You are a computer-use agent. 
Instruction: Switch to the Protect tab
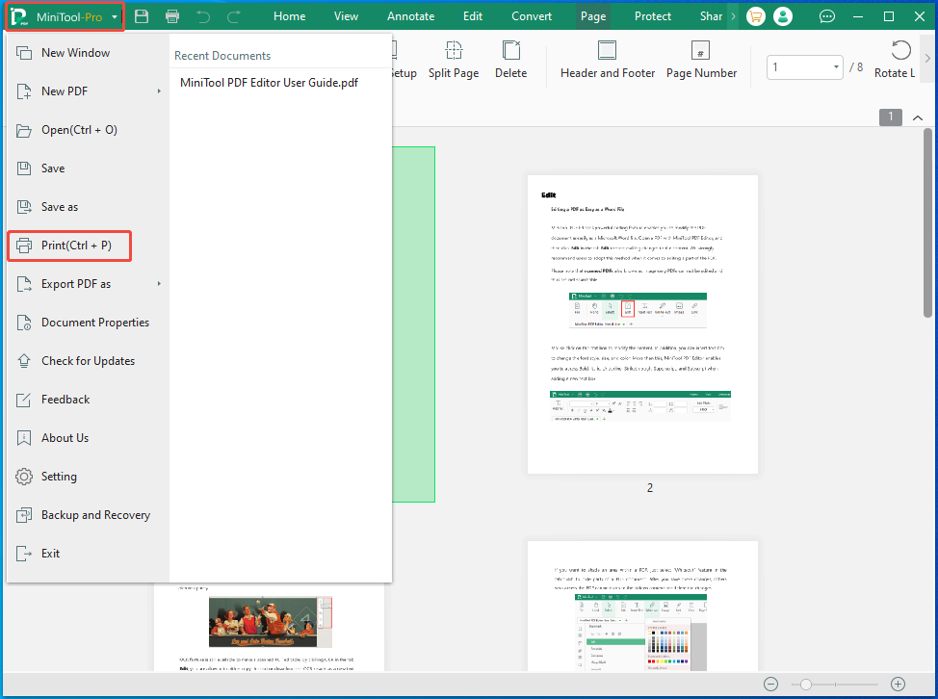[653, 16]
